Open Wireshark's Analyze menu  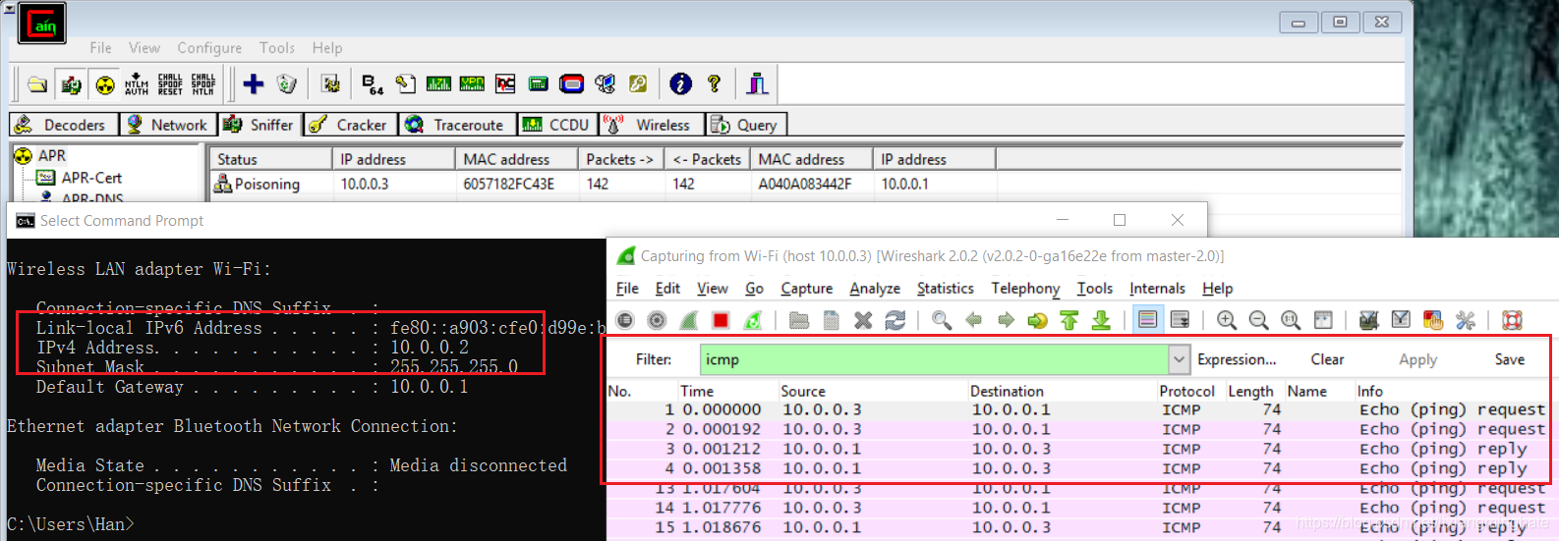point(875,288)
